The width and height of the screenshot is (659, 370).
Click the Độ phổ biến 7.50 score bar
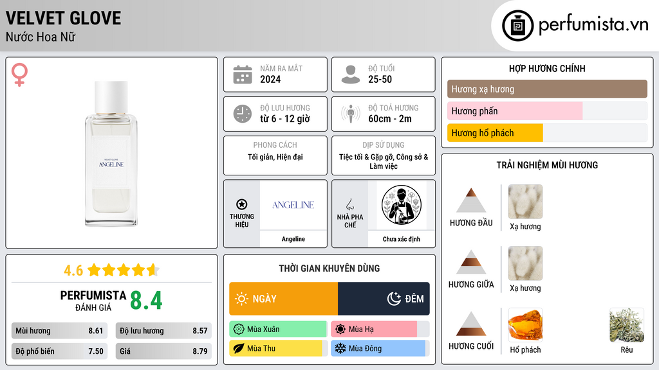pos(59,351)
